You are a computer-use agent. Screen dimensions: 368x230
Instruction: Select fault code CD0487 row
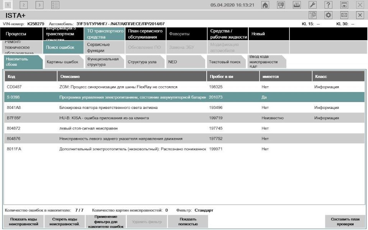coord(184,87)
